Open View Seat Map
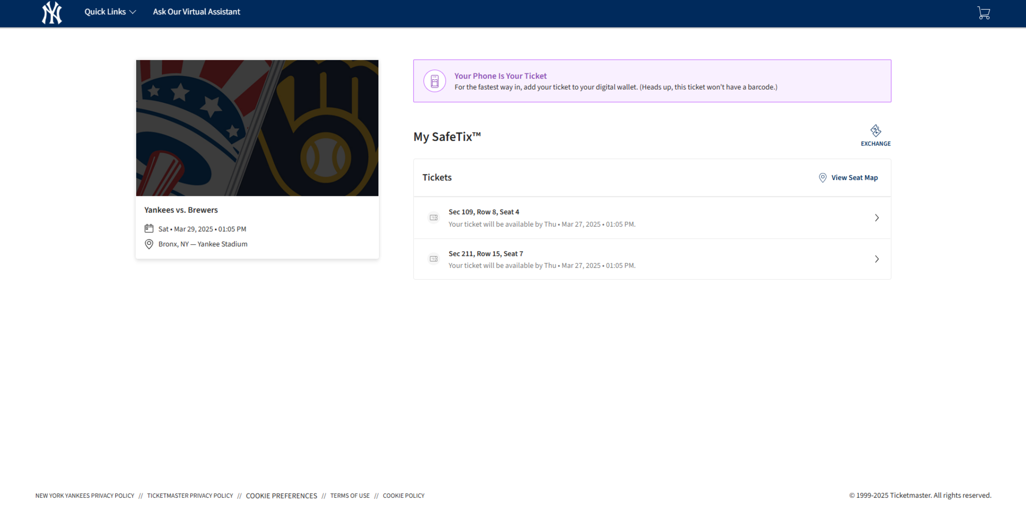The height and width of the screenshot is (509, 1026). (x=854, y=177)
